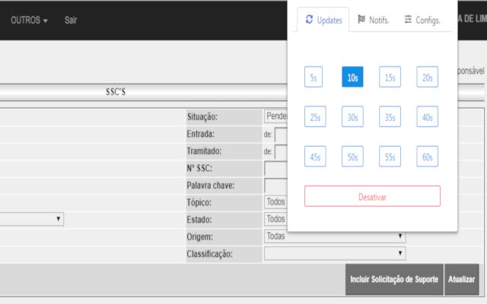Expand the Situação dropdown
487x304 pixels.
[x=275, y=116]
